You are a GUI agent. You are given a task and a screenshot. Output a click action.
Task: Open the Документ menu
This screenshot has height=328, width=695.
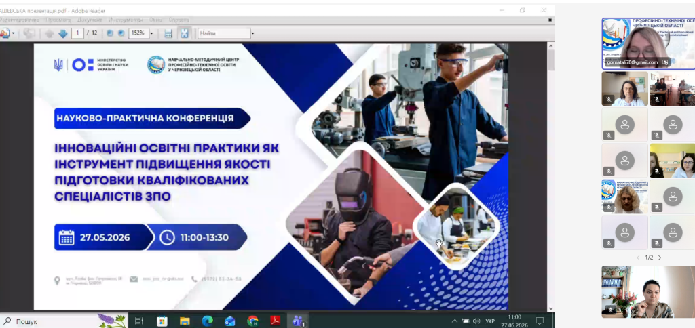coord(90,20)
